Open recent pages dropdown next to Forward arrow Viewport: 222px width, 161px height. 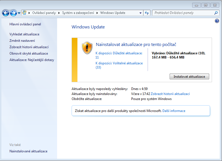(19, 13)
